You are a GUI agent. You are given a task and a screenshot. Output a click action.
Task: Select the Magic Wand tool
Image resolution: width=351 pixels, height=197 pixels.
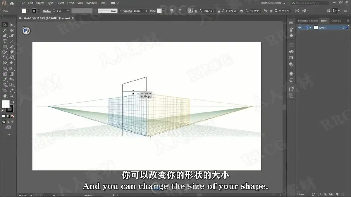(x=5, y=30)
